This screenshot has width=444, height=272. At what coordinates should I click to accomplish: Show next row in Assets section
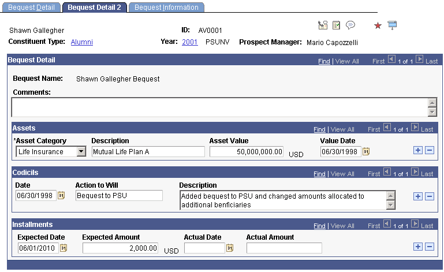point(415,128)
